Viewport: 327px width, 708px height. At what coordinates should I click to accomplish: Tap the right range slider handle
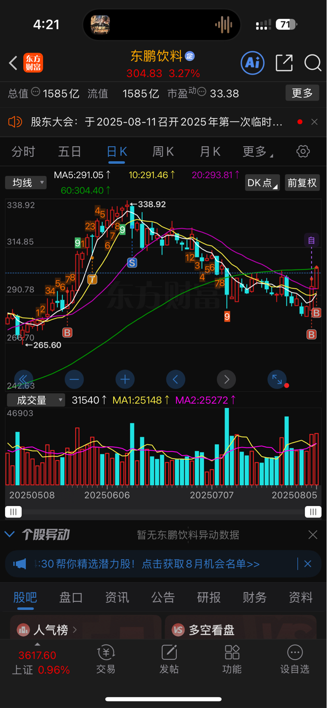pyautogui.click(x=313, y=512)
